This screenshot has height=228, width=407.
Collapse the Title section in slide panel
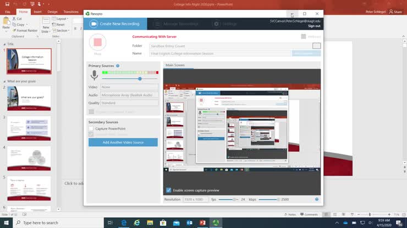click(4, 44)
